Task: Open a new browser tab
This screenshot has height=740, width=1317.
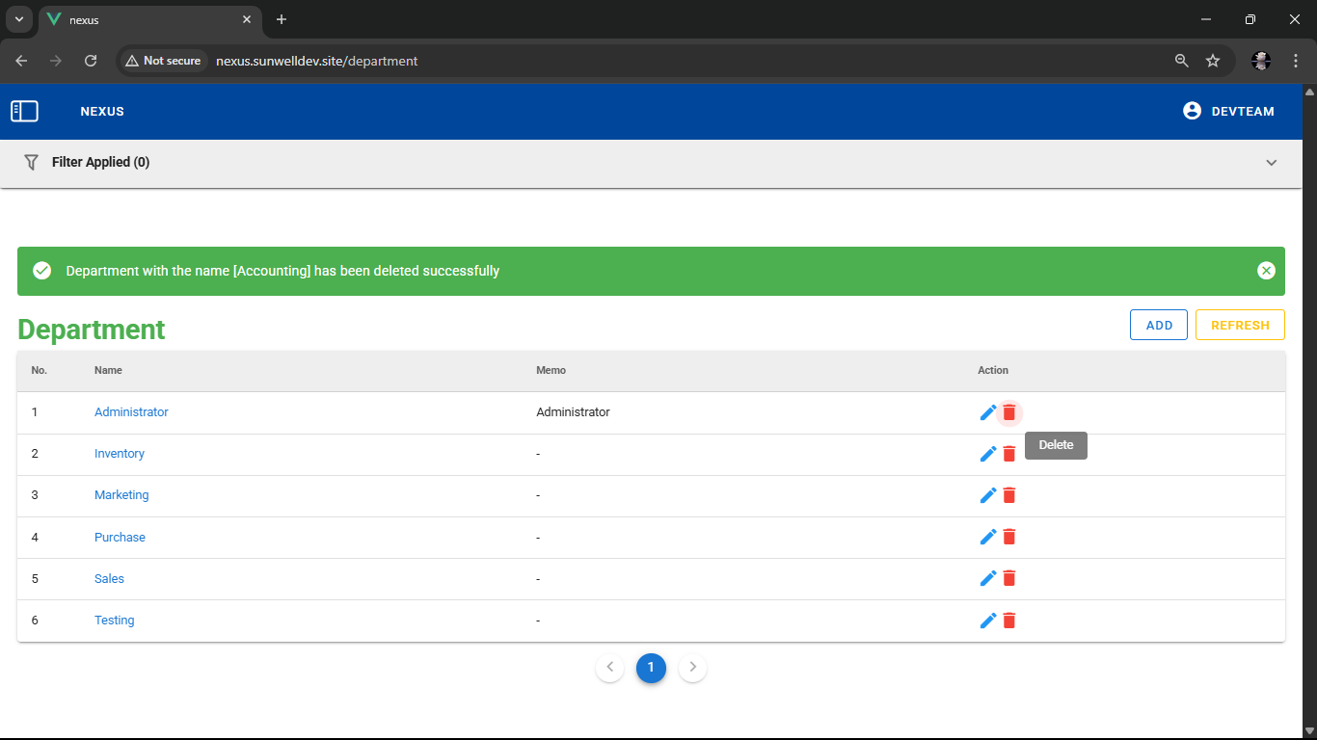Action: pos(282,19)
